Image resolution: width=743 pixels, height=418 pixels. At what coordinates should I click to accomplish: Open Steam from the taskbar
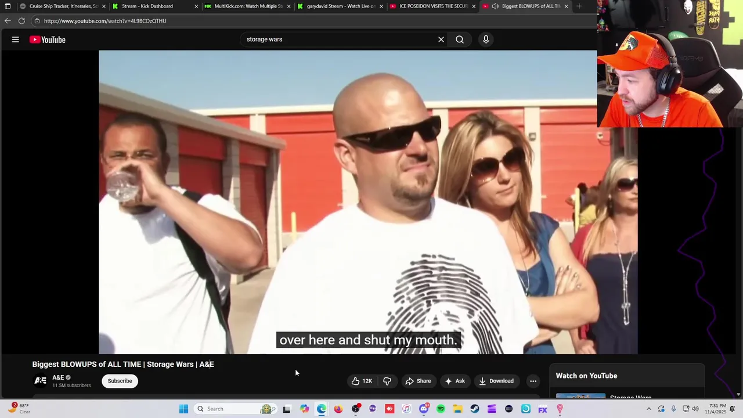(x=475, y=409)
